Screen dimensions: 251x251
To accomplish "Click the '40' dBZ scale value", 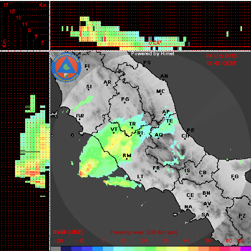I will pyautogui.click(x=186, y=241).
